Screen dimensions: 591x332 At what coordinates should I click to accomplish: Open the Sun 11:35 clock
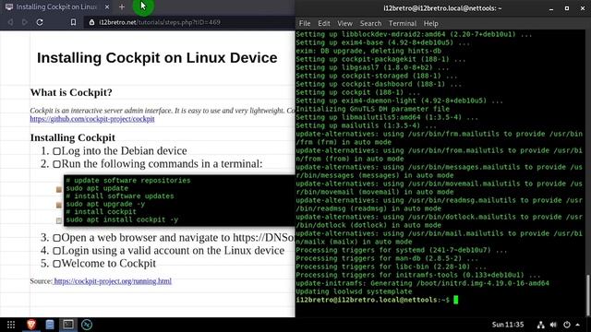tap(508, 325)
